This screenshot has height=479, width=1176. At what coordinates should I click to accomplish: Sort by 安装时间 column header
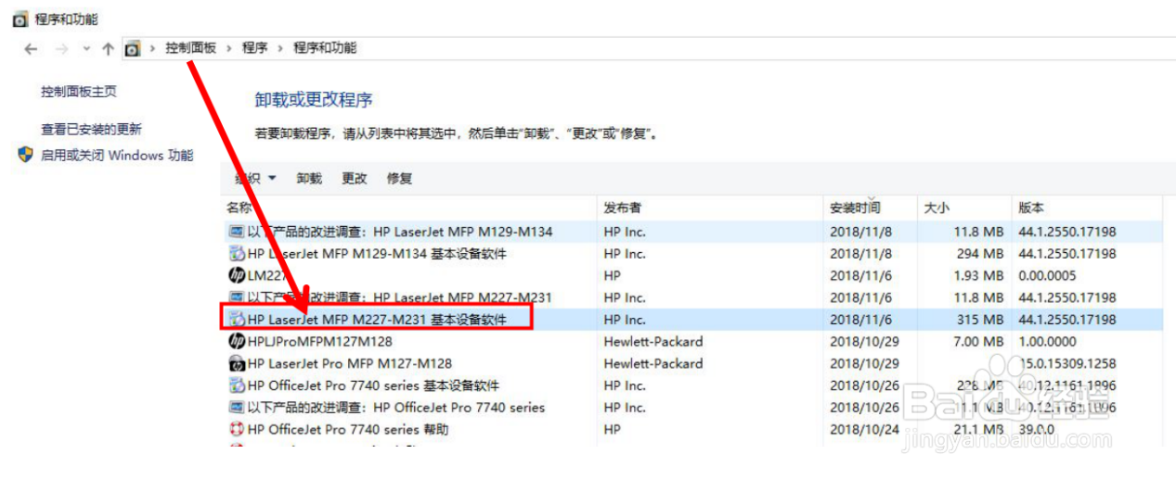click(871, 208)
